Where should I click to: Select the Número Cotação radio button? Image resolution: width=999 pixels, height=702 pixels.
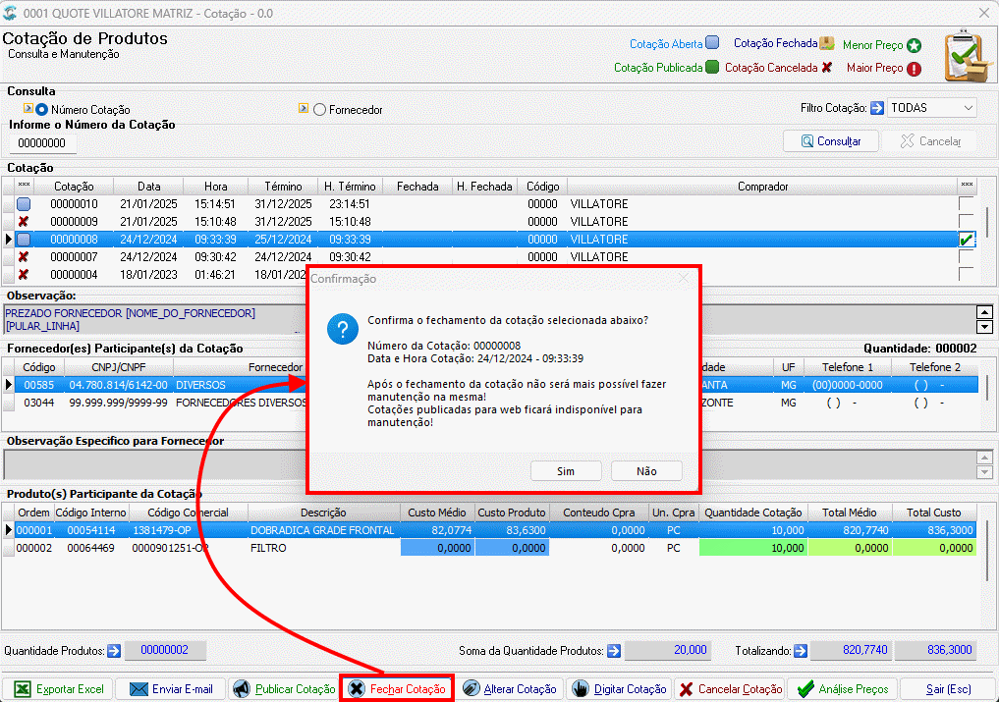[x=41, y=110]
